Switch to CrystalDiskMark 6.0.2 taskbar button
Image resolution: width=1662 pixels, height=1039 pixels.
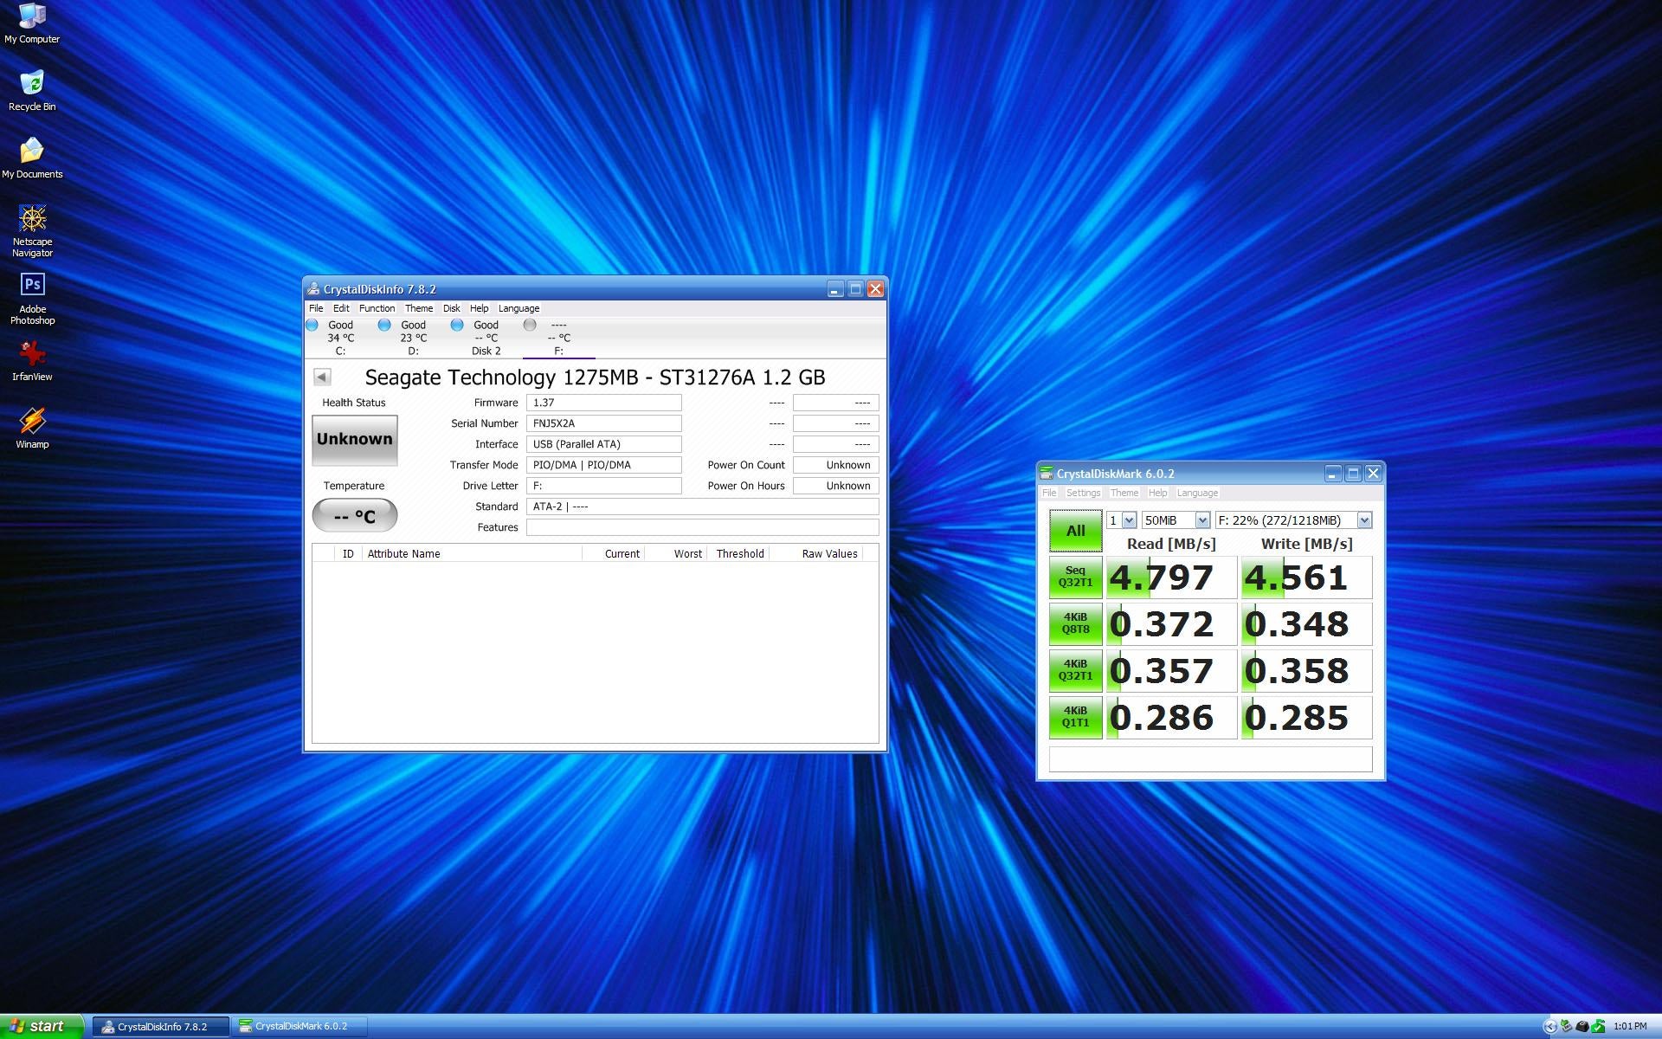coord(300,1027)
